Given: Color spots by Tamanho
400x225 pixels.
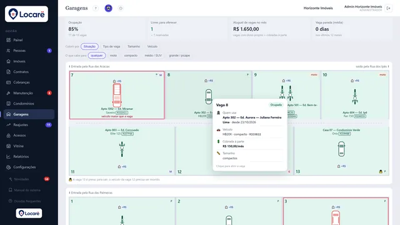Looking at the screenshot, I should (134, 46).
